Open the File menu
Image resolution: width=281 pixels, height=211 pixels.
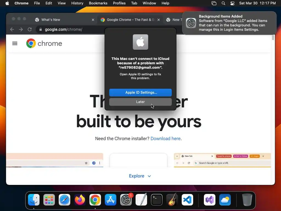coord(37,3)
